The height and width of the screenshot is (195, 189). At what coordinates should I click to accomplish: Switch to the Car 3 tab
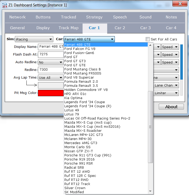pyautogui.click(x=145, y=28)
